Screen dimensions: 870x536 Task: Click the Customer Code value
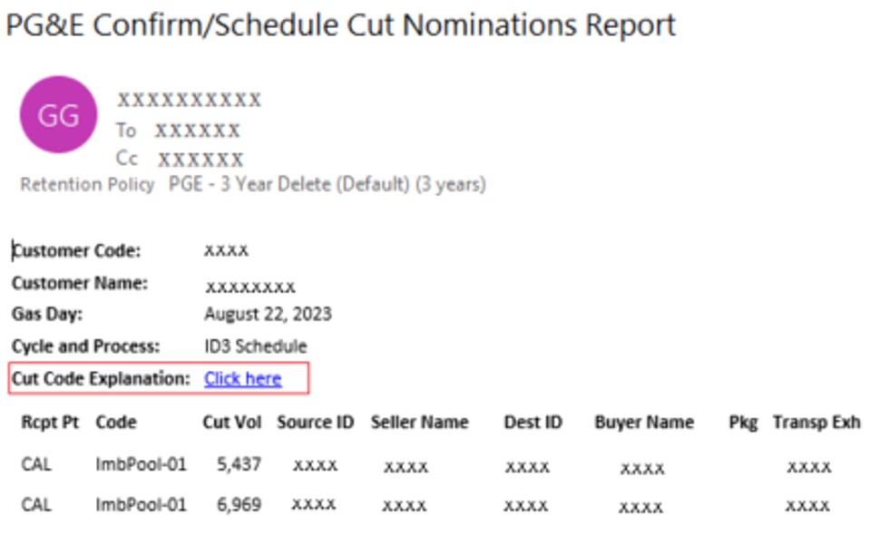point(226,250)
